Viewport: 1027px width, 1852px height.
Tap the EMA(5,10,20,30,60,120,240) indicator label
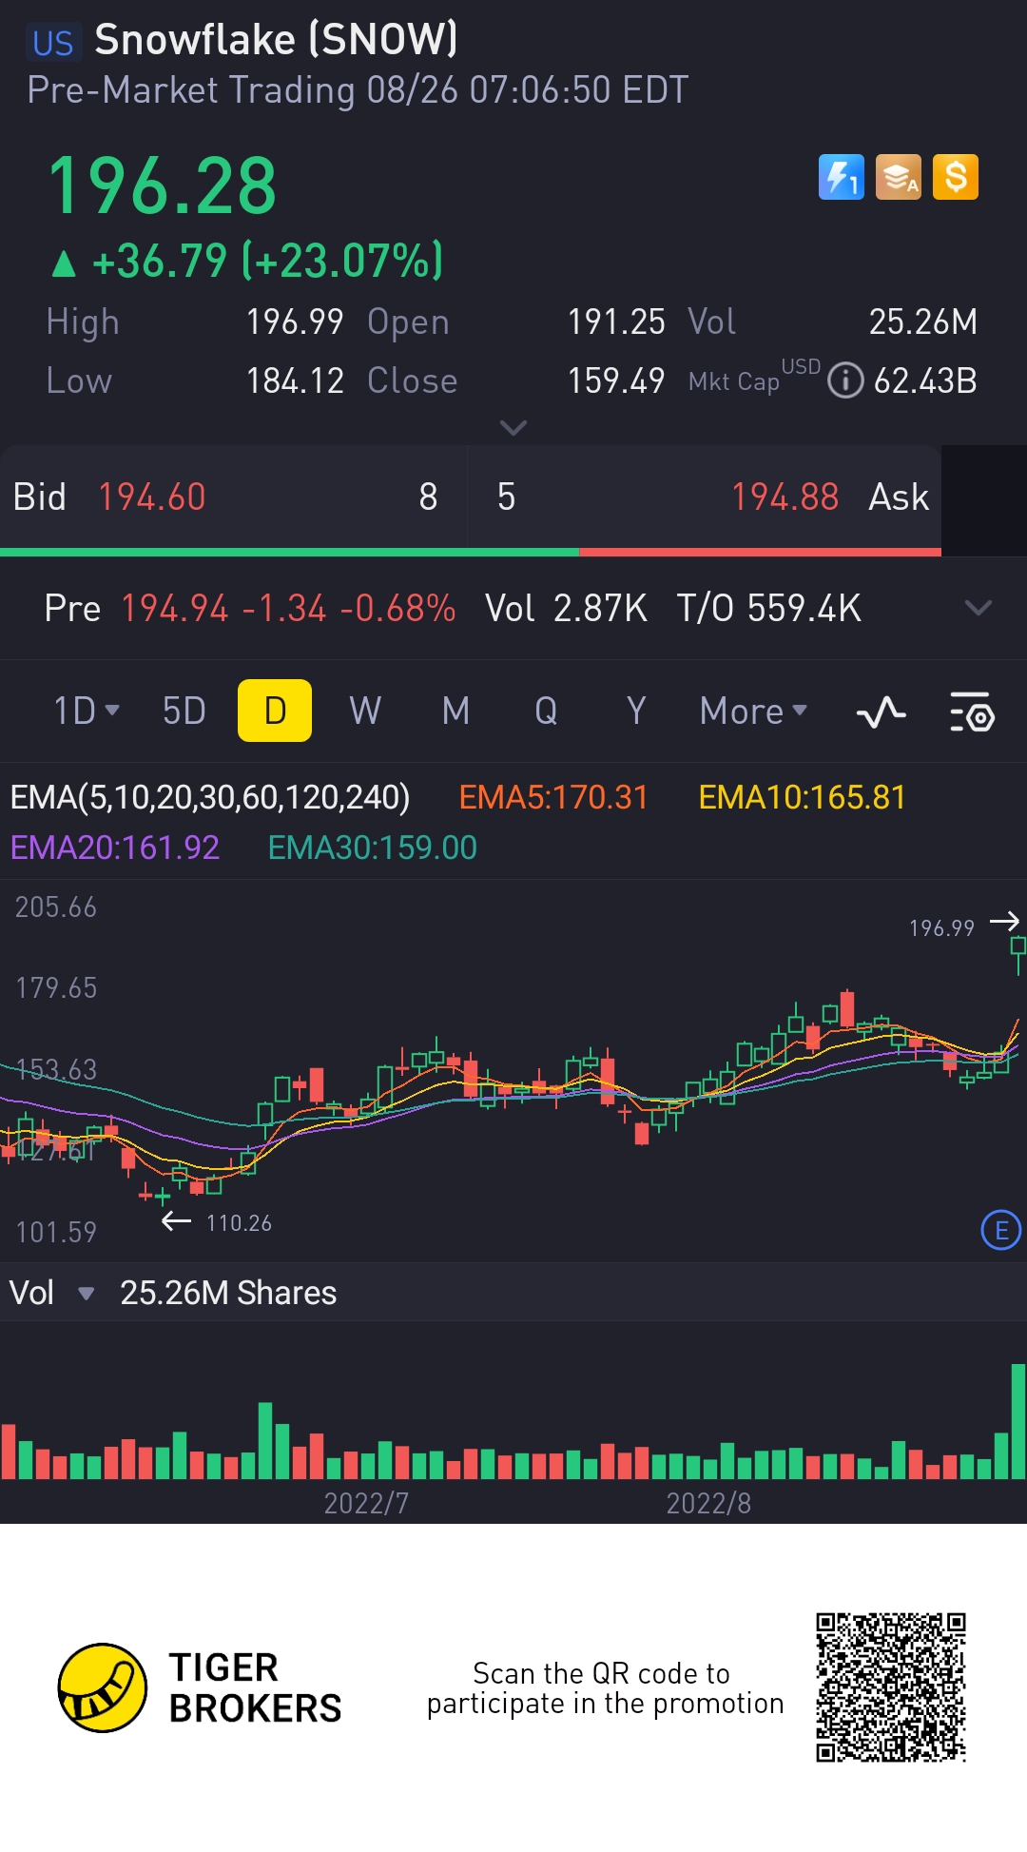(210, 797)
